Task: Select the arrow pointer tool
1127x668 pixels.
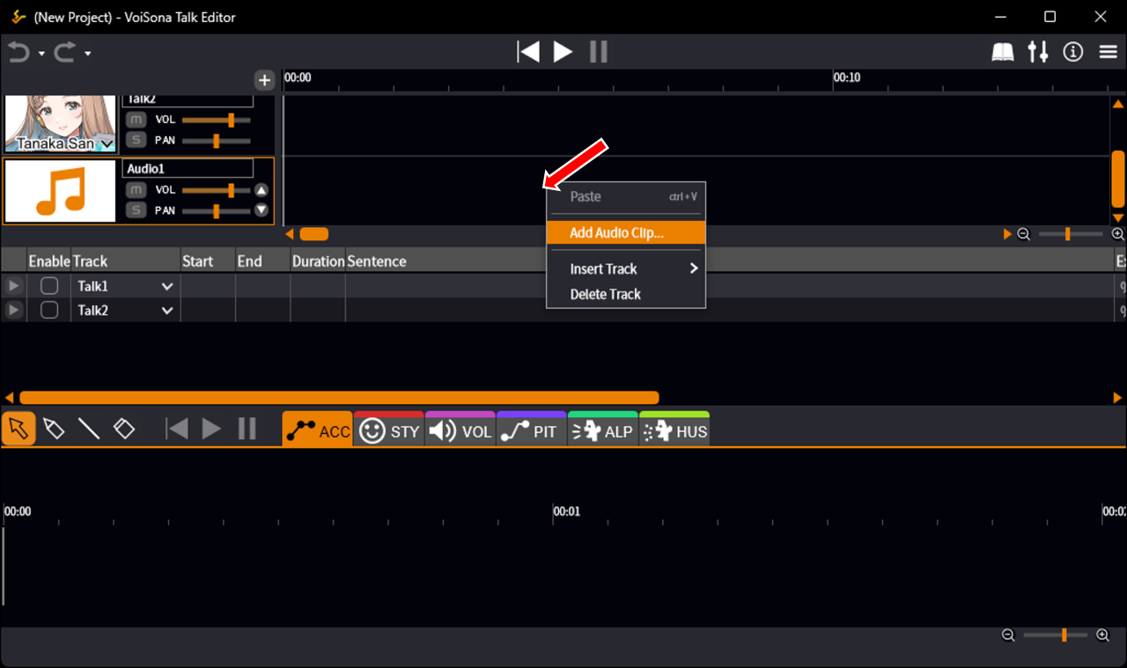Action: [18, 429]
